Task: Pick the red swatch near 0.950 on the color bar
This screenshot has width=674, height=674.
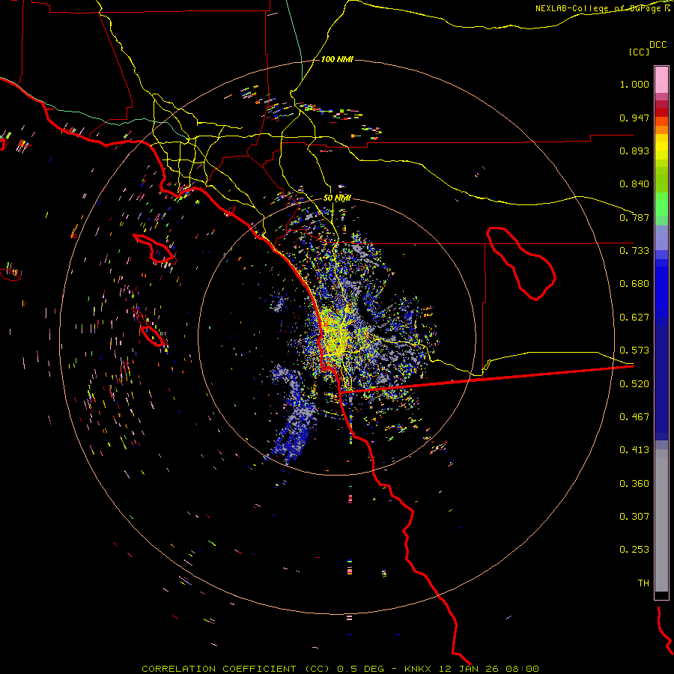Action: (661, 112)
